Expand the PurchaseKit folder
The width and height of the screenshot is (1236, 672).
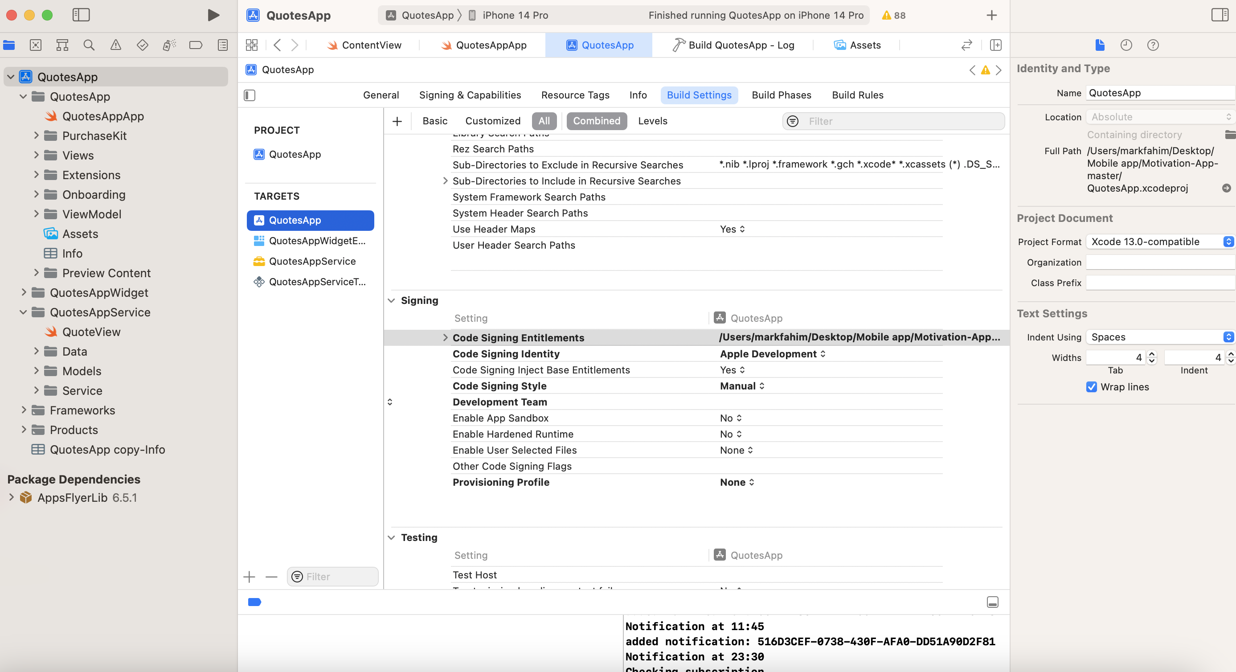click(x=36, y=136)
